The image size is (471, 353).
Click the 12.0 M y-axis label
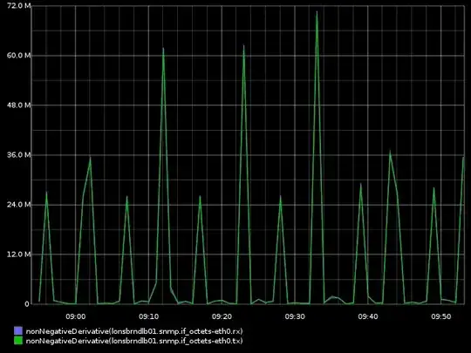pyautogui.click(x=19, y=255)
